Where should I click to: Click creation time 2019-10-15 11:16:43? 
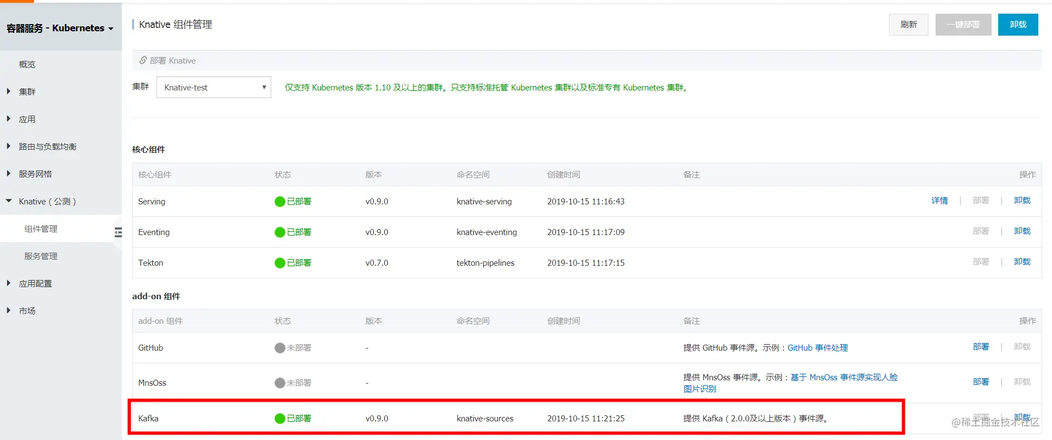click(x=586, y=202)
